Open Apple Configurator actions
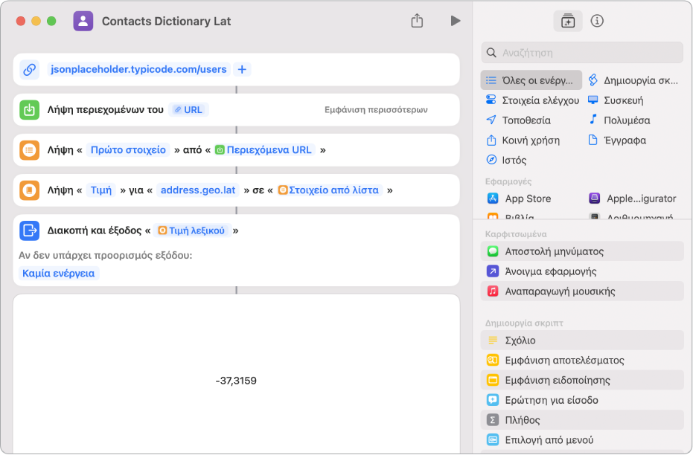The height and width of the screenshot is (455, 693). coord(633,199)
